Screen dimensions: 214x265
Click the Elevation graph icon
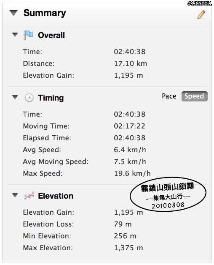(29, 196)
